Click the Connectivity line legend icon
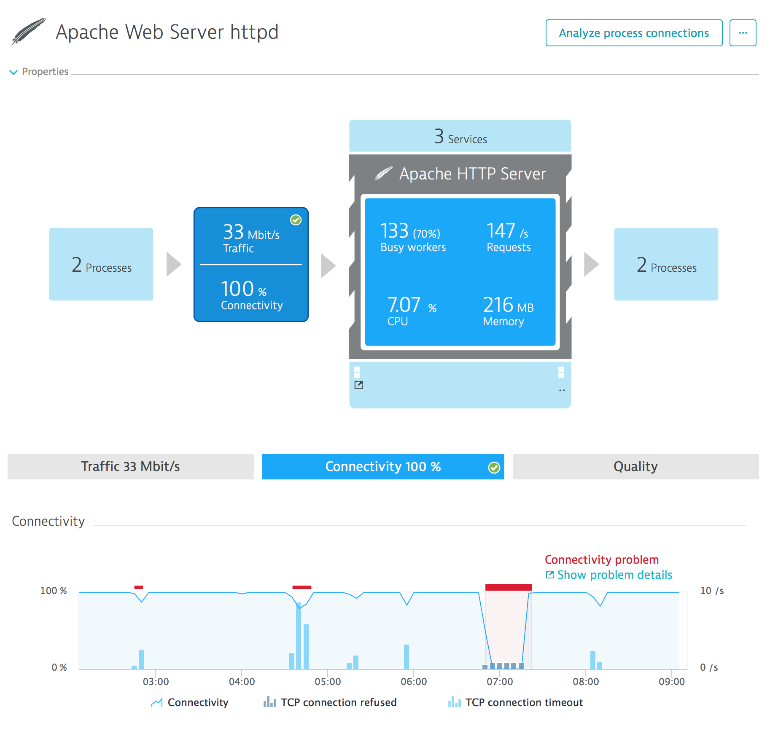Image resolution: width=770 pixels, height=744 pixels. point(157,702)
